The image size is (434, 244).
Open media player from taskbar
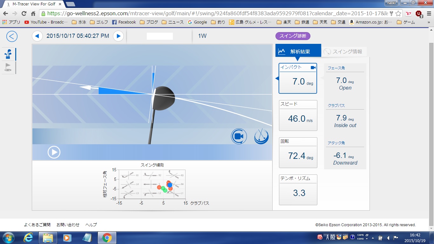click(x=67, y=238)
